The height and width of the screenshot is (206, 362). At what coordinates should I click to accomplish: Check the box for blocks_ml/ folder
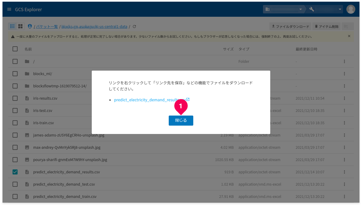pos(15,74)
